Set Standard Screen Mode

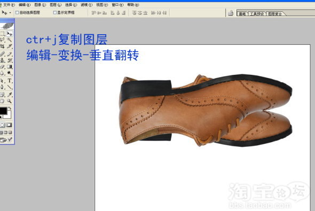(1, 132)
